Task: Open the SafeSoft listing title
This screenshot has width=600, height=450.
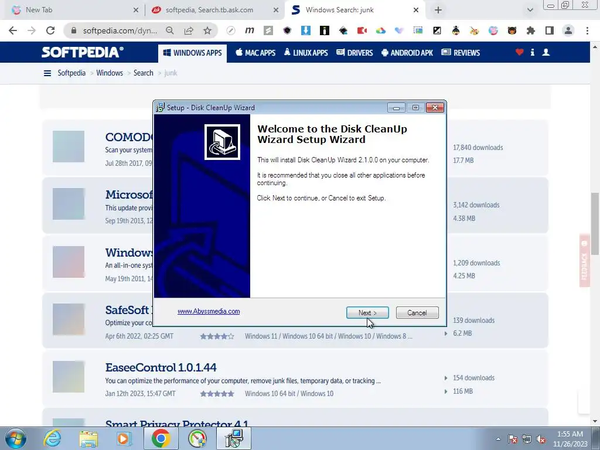Action: (x=128, y=310)
